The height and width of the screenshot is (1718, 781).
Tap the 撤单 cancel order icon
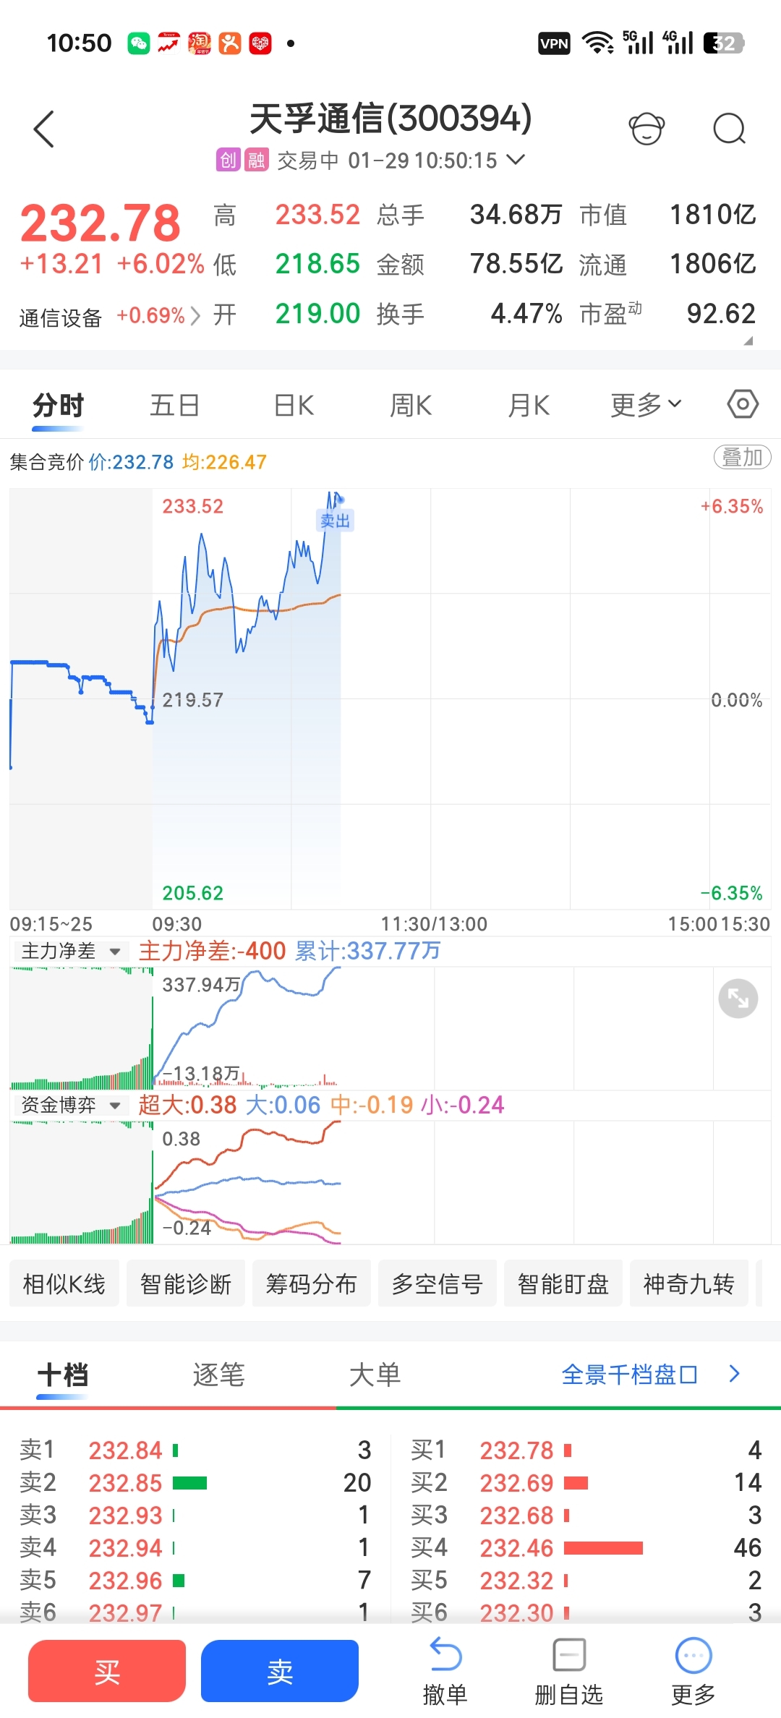tap(445, 1671)
